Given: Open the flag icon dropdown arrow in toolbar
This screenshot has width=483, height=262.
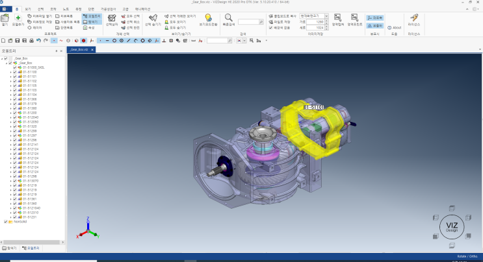Looking at the screenshot, I should point(244,41).
